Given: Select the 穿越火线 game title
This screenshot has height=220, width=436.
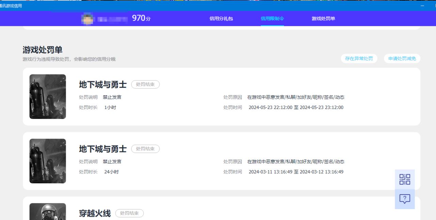Looking at the screenshot, I should pyautogui.click(x=95, y=213).
